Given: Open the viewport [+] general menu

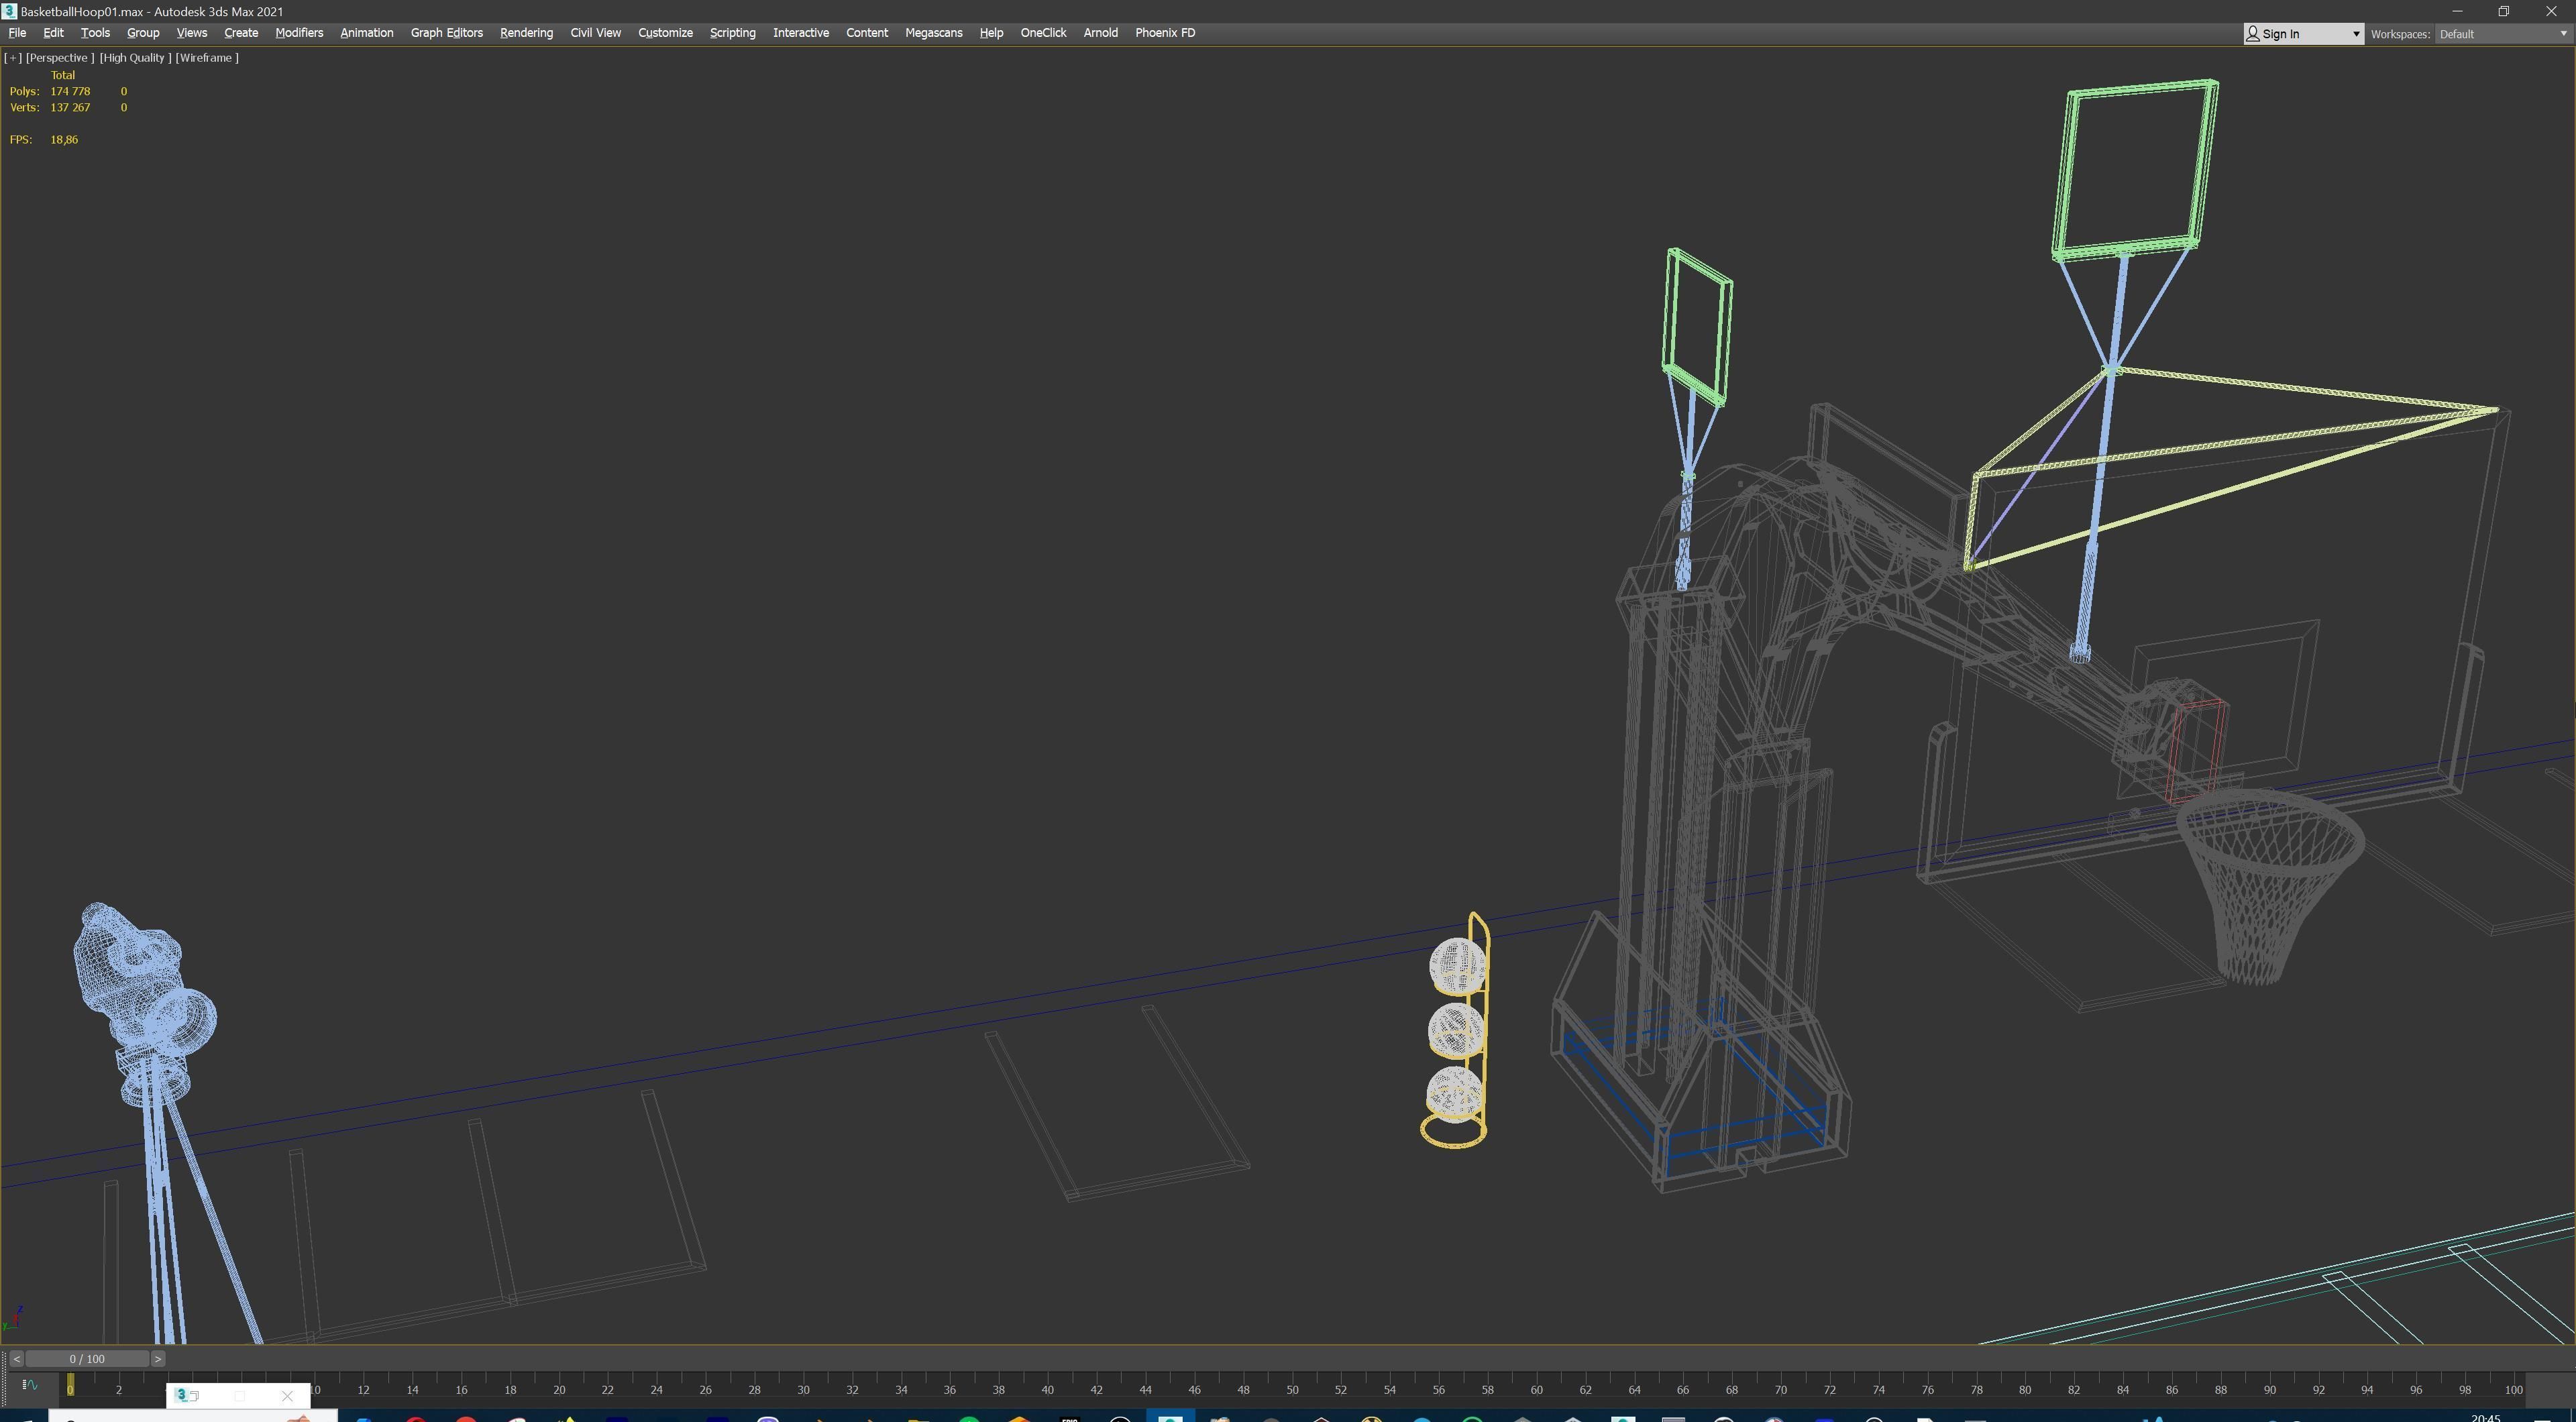Looking at the screenshot, I should [x=13, y=58].
